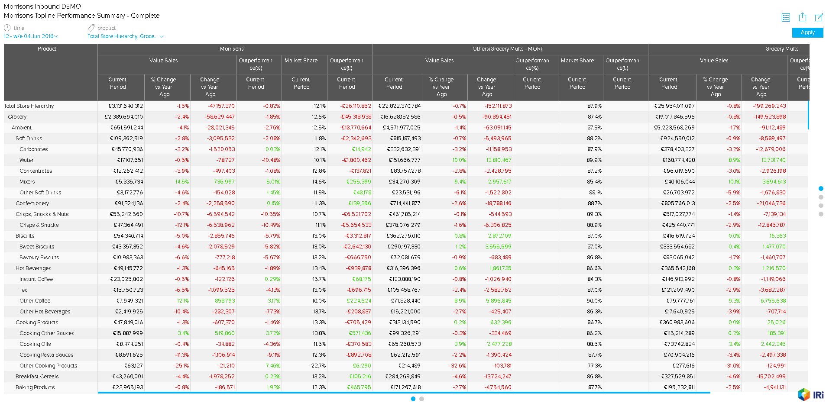Select the Other Soft Drinks row
This screenshot has width=826, height=403.
coord(406,193)
